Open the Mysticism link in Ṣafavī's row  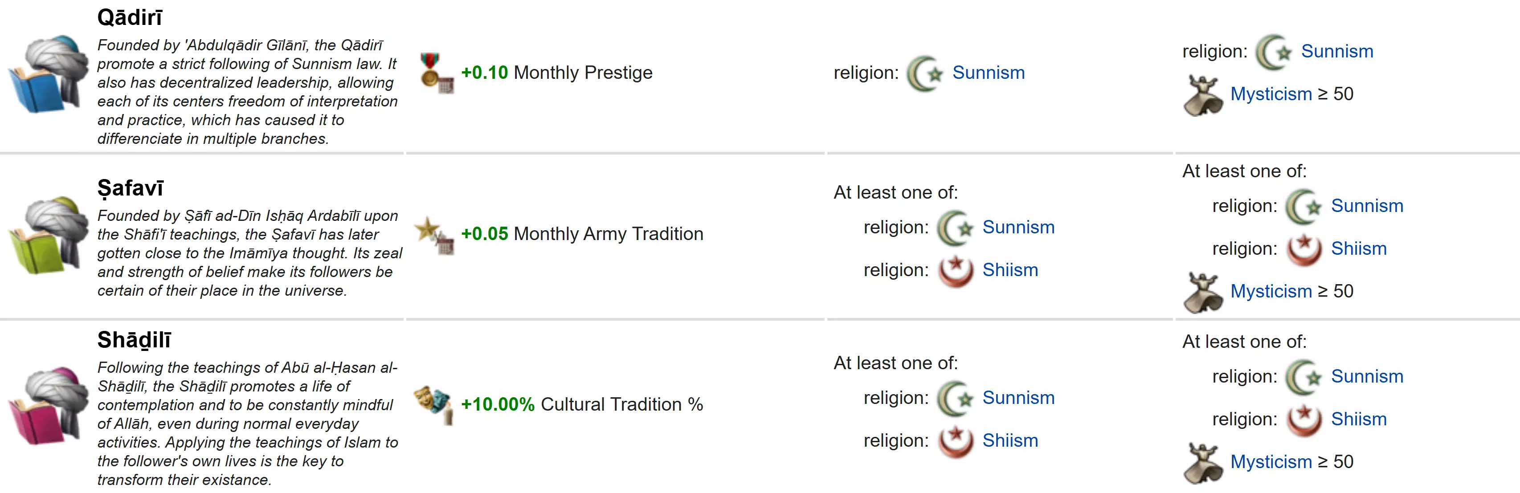(x=1271, y=291)
